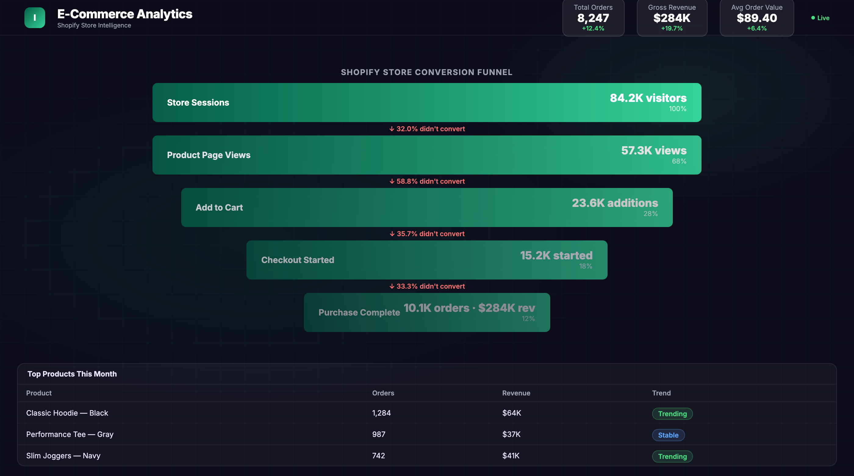Viewport: 854px width, 476px height.
Task: Click the 742 orders cell
Action: tap(379, 456)
